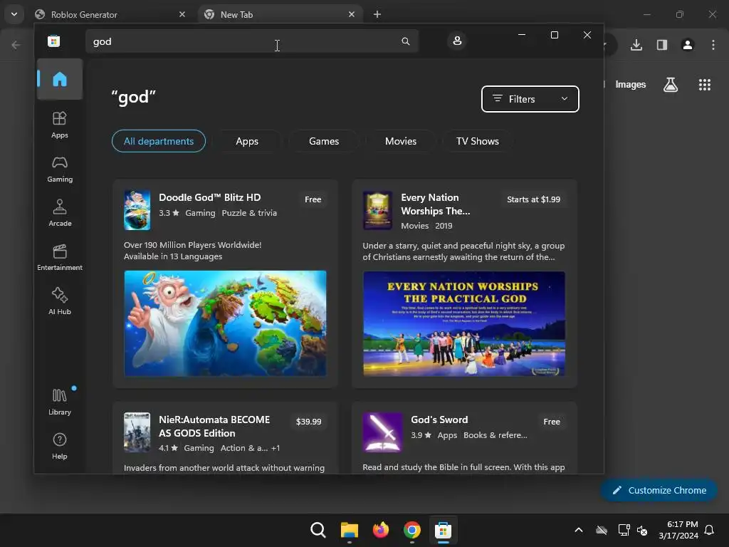729x547 pixels.
Task: Open the Google apps grid icon
Action: point(704,85)
